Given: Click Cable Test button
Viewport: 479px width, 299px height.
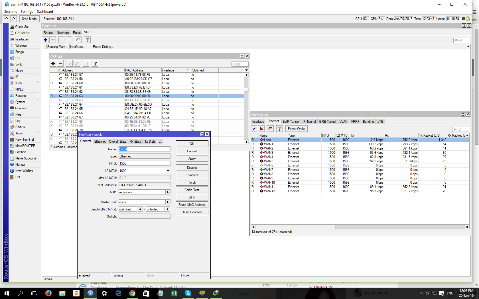Looking at the screenshot, I should pyautogui.click(x=192, y=190).
